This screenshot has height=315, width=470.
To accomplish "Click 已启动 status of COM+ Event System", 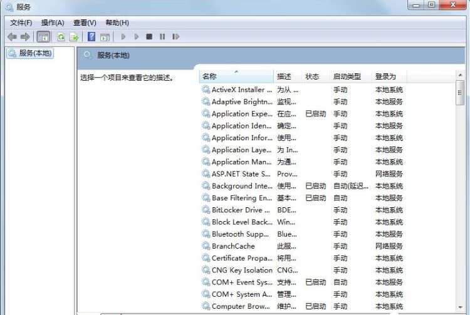I will [315, 282].
